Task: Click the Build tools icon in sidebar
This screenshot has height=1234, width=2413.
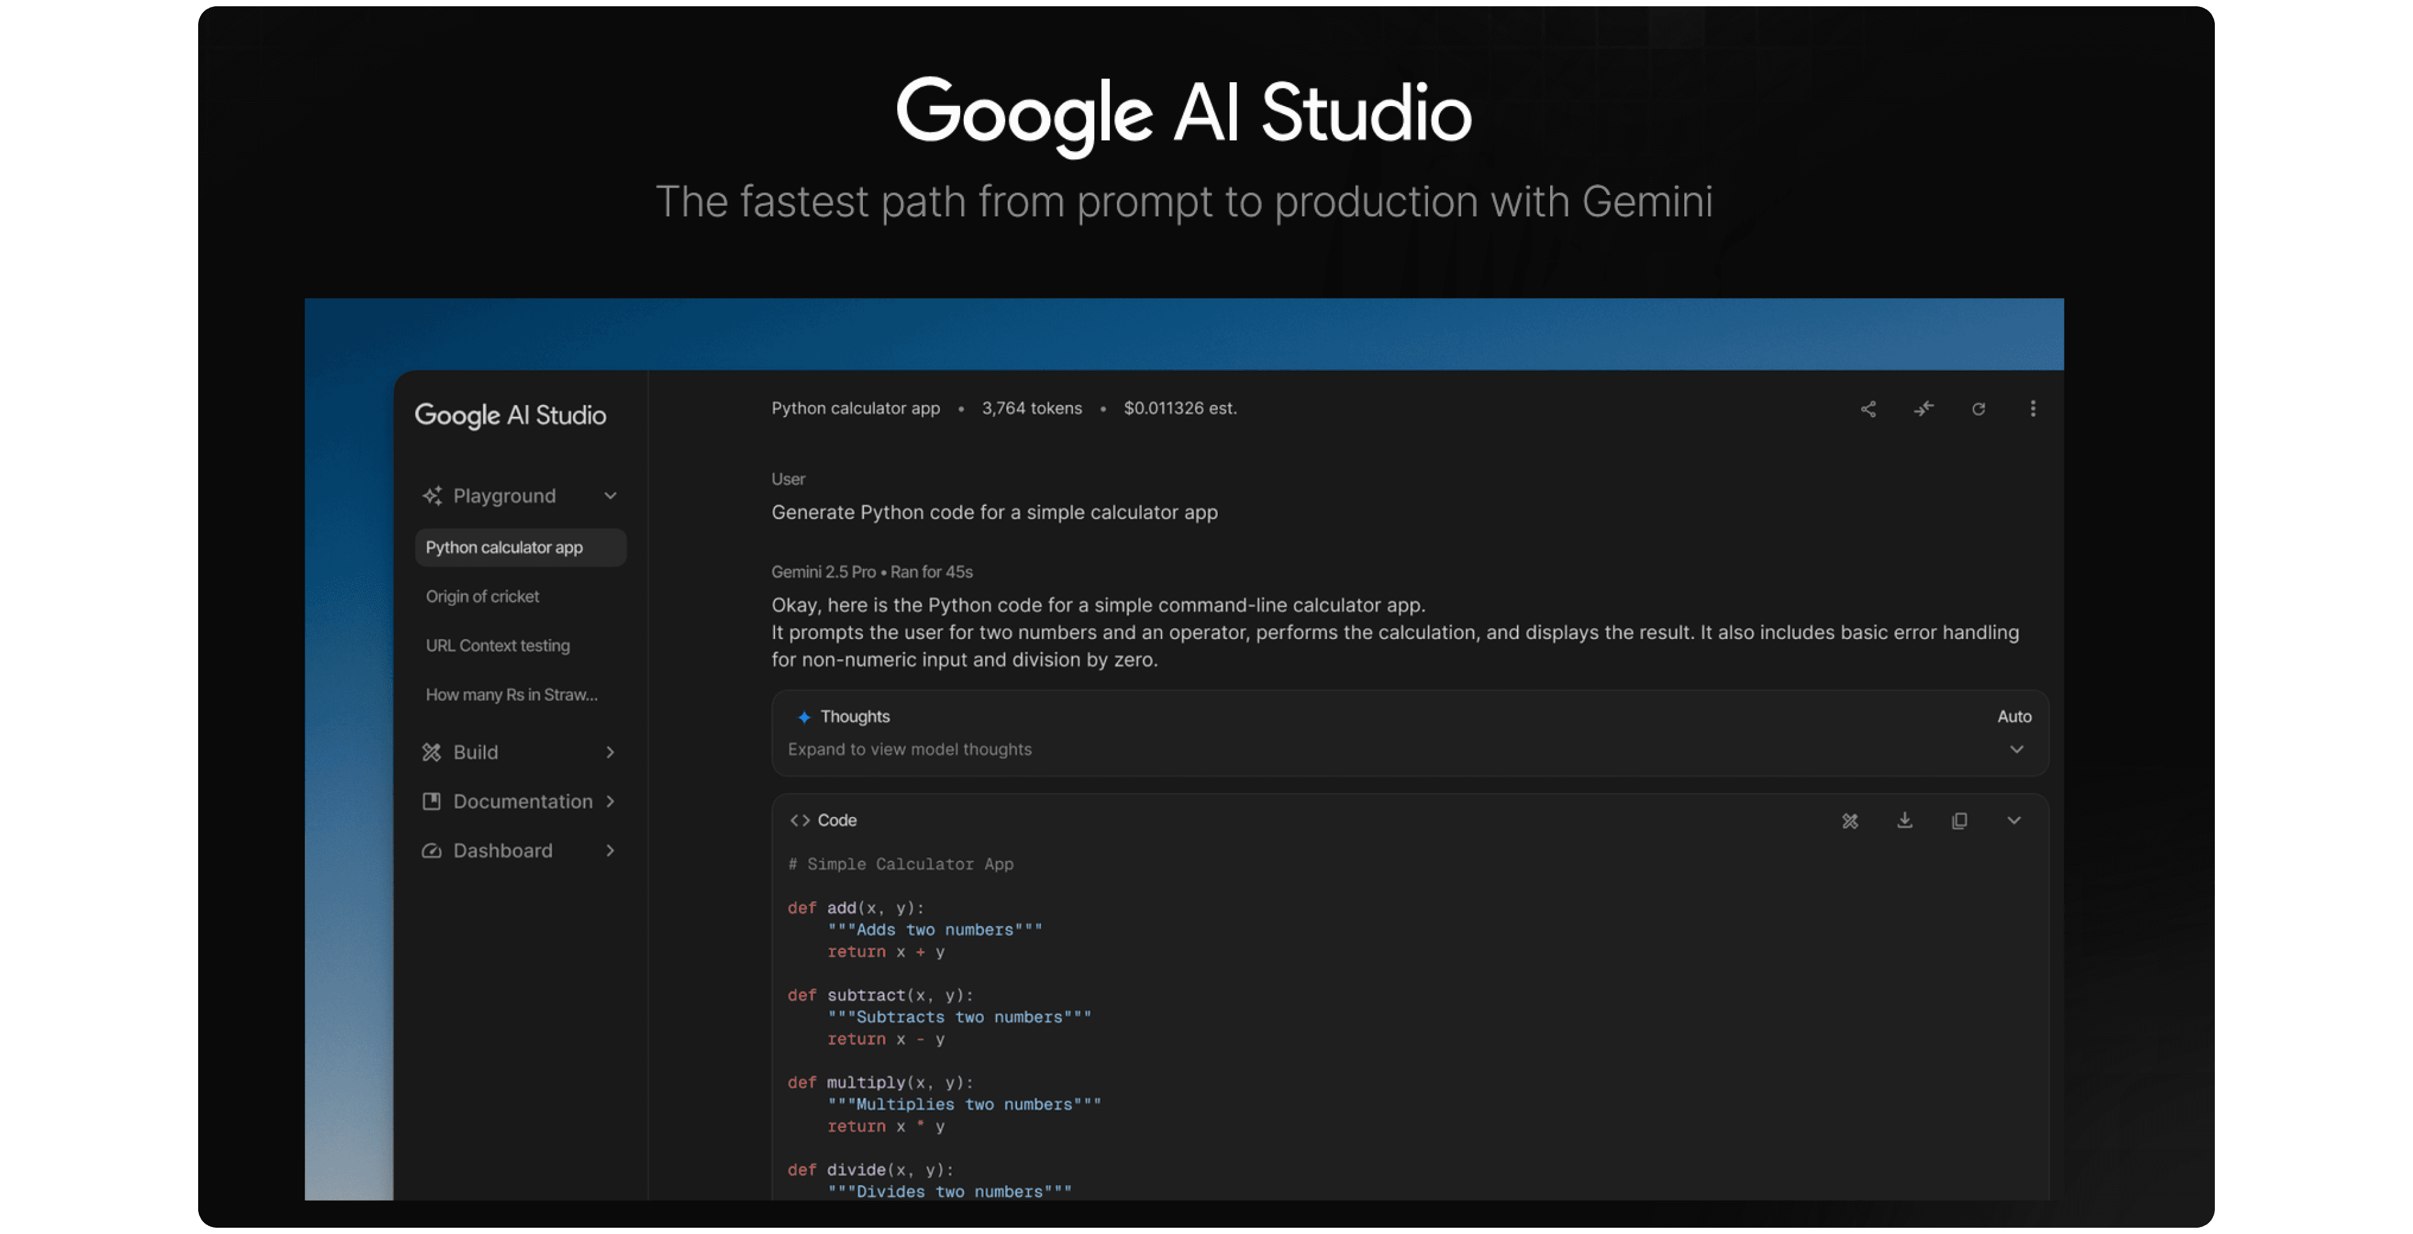Action: [431, 752]
